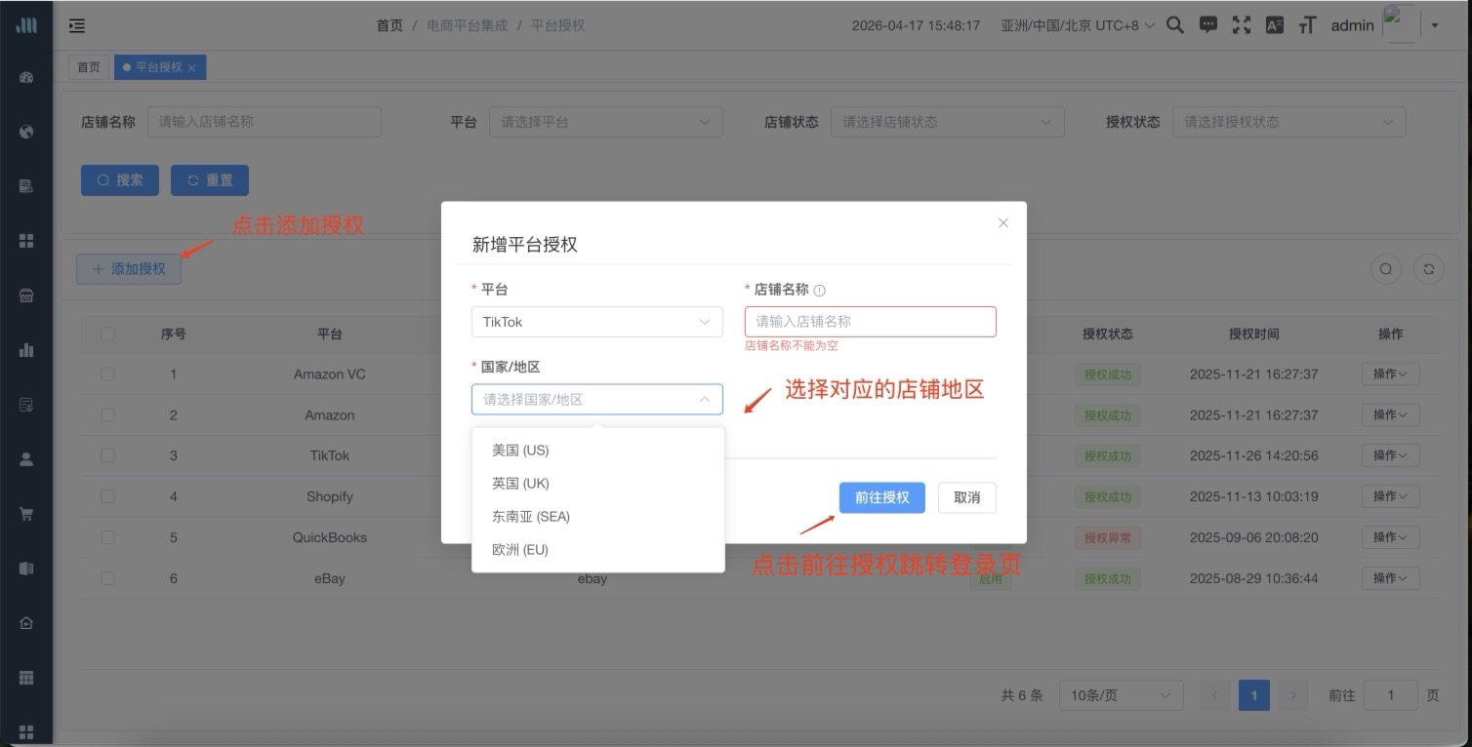Open the user profile icon in sidebar

[26, 459]
